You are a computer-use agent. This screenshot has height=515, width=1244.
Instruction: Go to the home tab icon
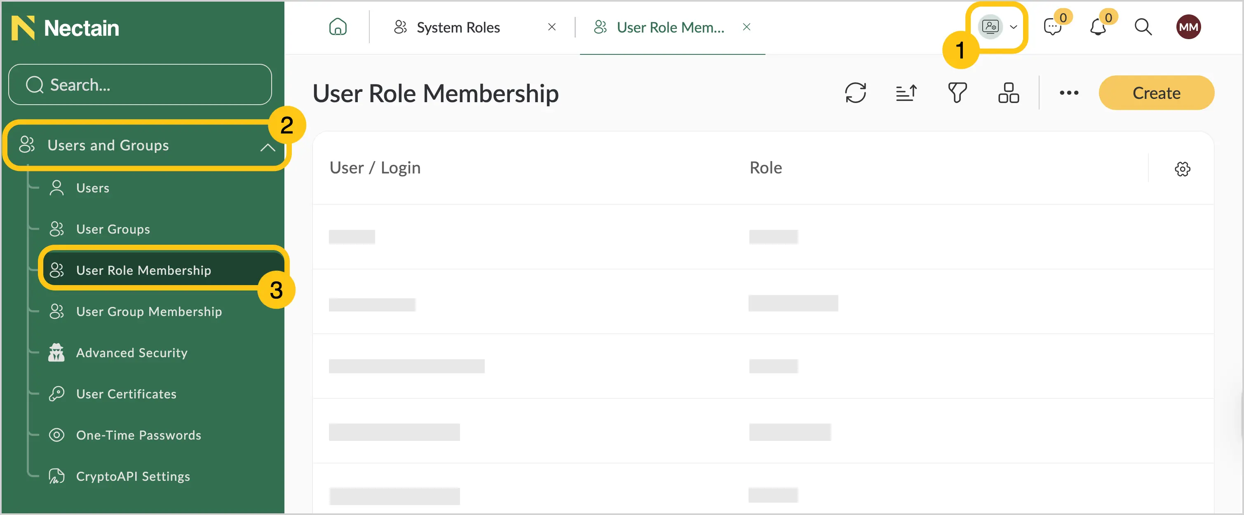338,27
